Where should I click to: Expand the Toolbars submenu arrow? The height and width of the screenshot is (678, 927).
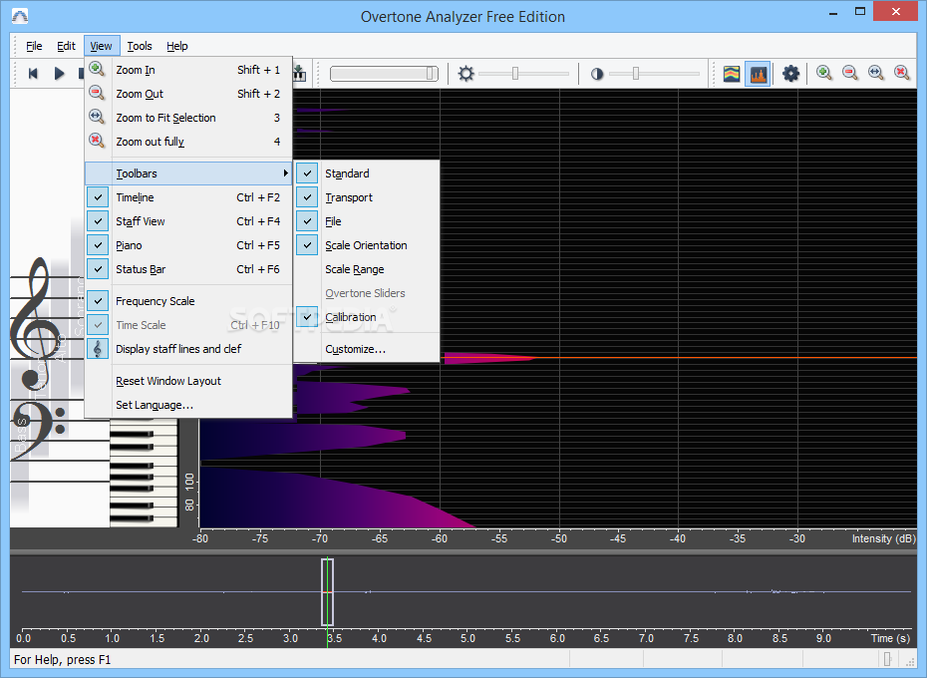click(x=285, y=173)
